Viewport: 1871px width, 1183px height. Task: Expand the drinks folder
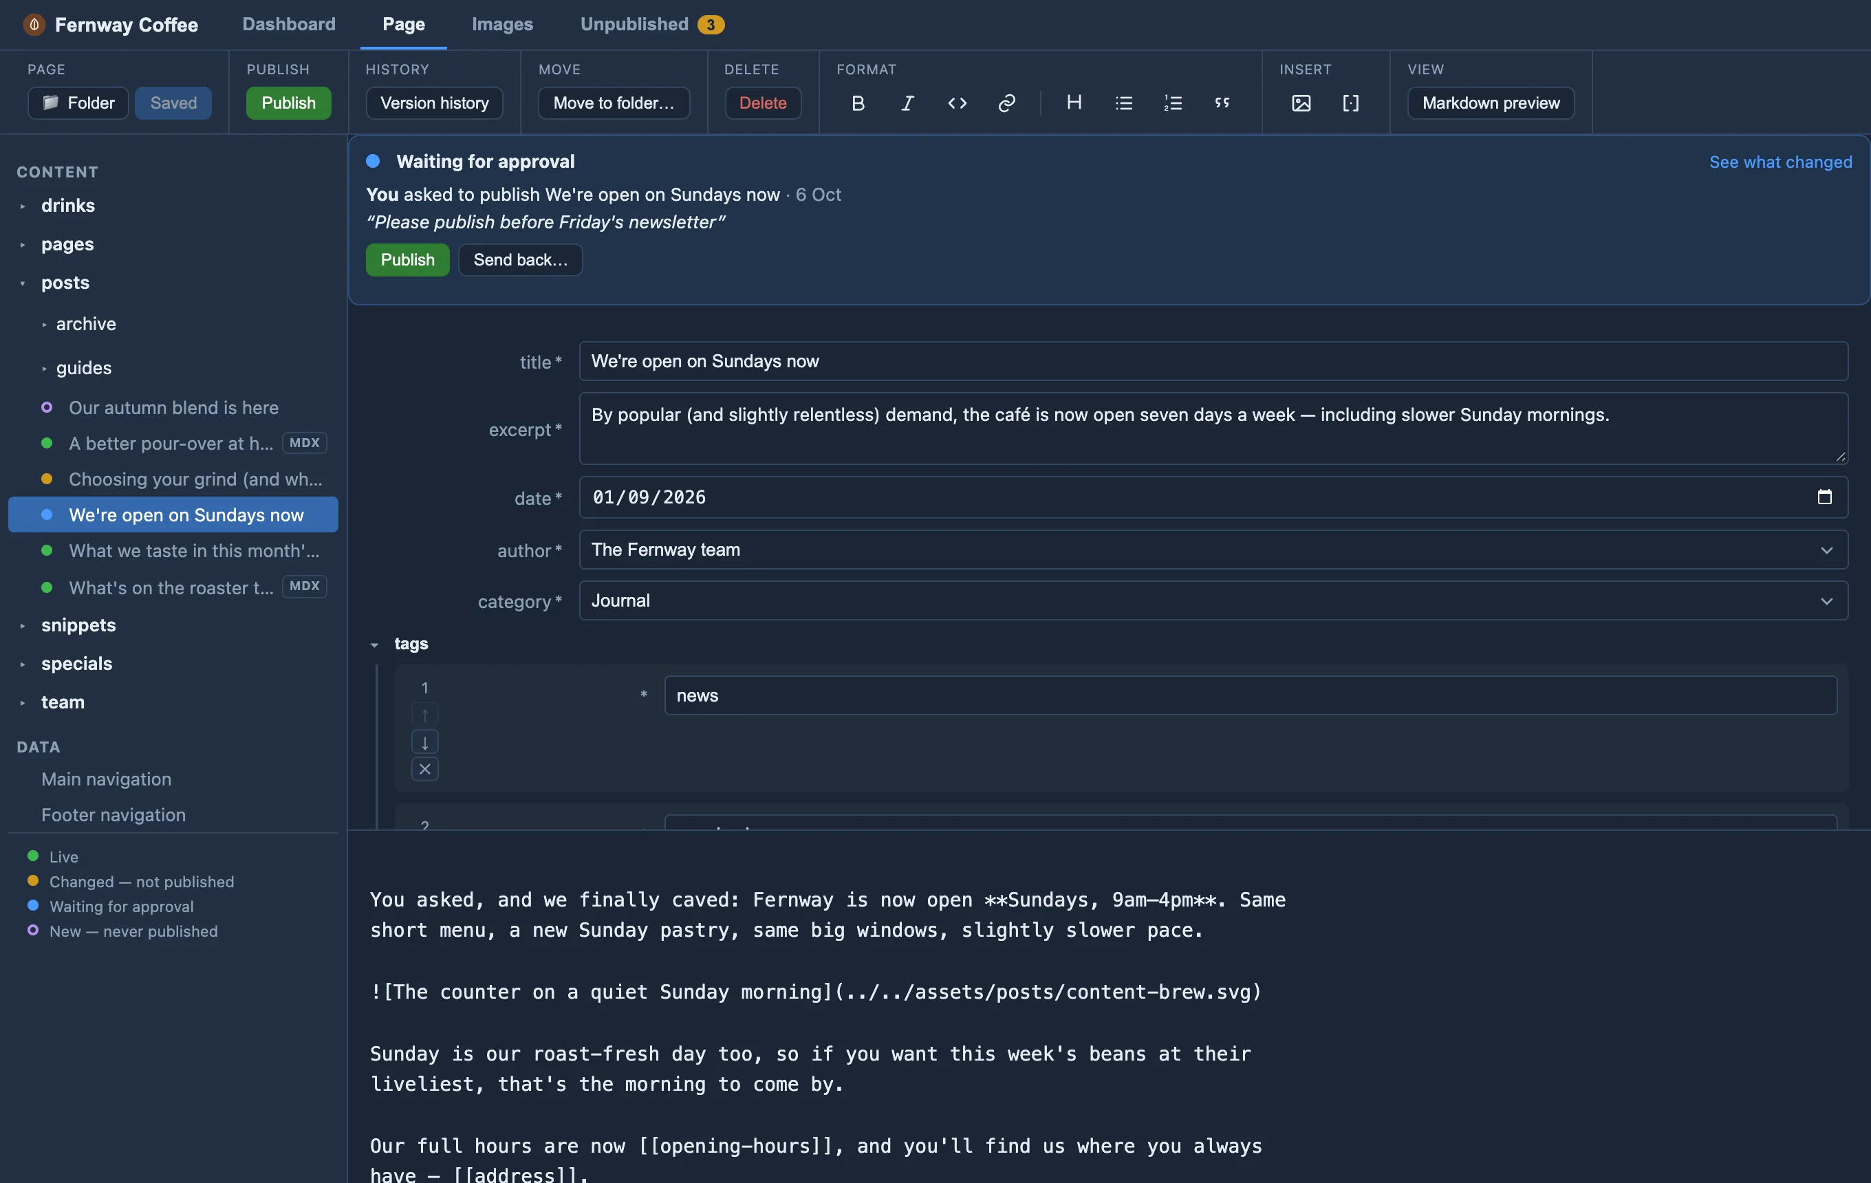point(23,206)
